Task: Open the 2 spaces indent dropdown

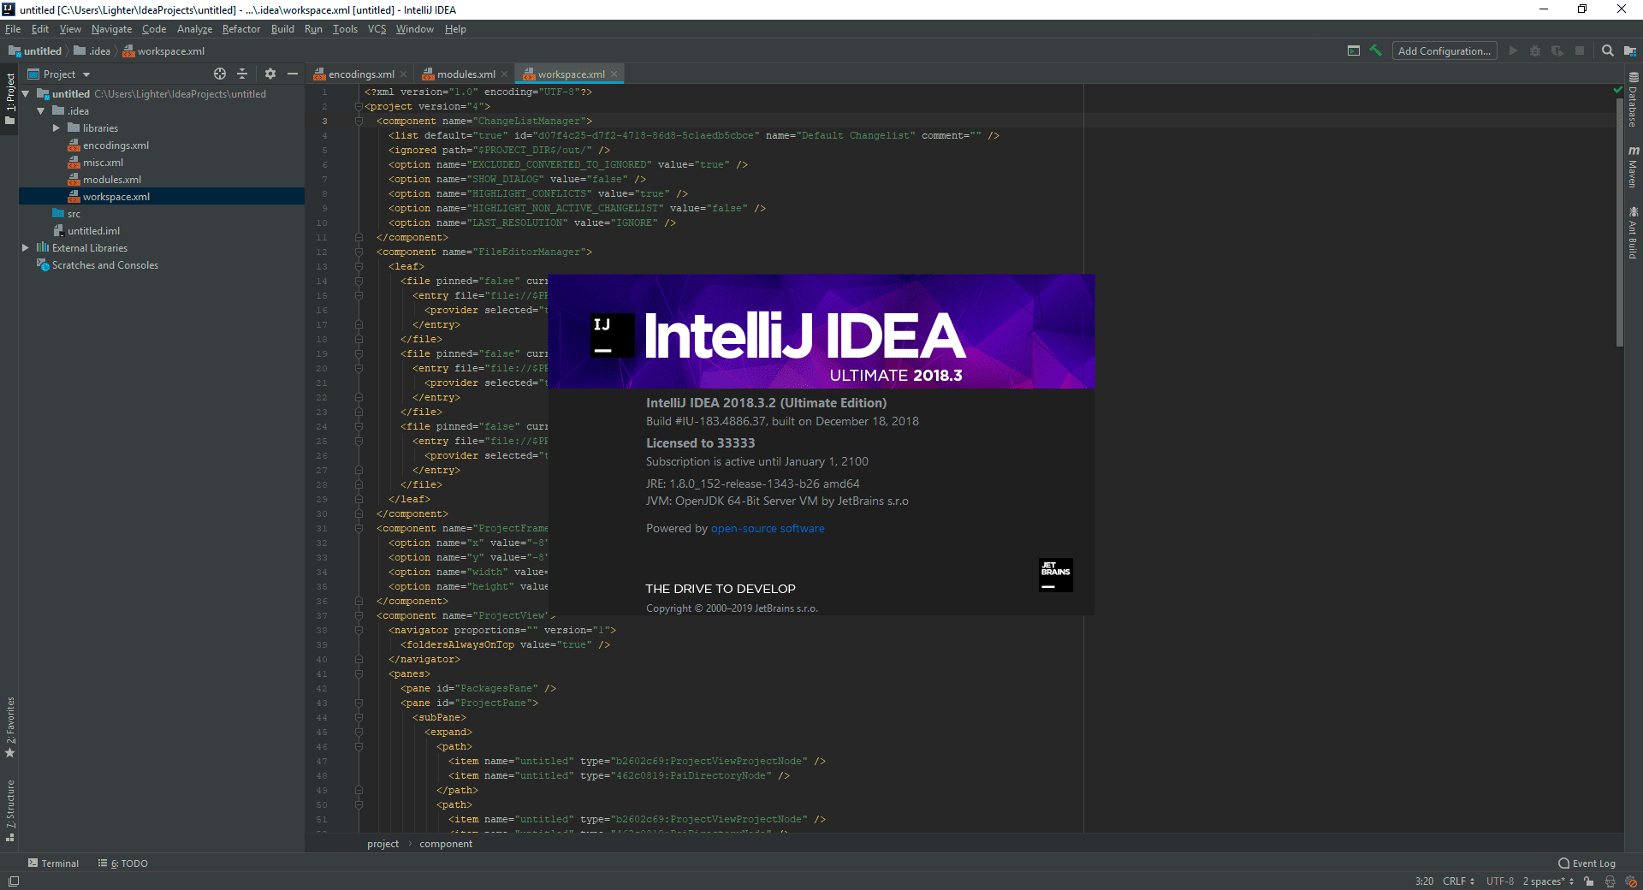Action: pos(1548,881)
